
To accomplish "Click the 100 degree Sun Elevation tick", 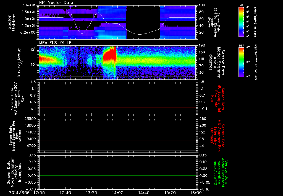I will [202, 5].
